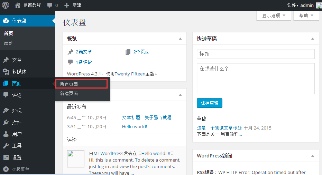Focus the 标题 input field

256,54
